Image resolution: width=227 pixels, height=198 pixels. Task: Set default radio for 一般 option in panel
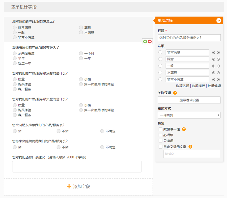(160, 66)
